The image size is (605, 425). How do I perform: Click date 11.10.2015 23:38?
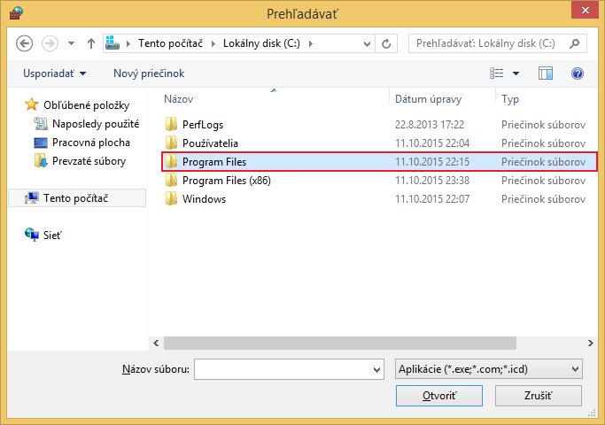tap(432, 180)
